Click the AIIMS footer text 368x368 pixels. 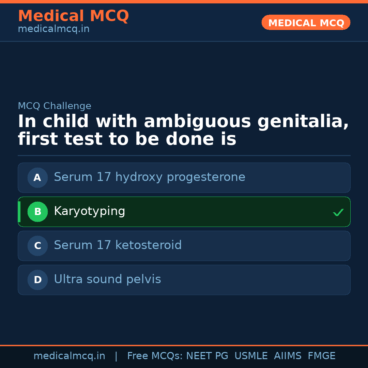click(288, 356)
